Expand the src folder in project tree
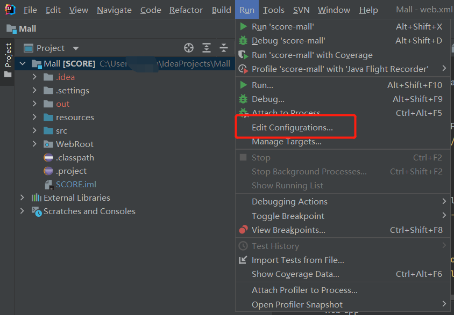The height and width of the screenshot is (315, 454). click(x=34, y=131)
